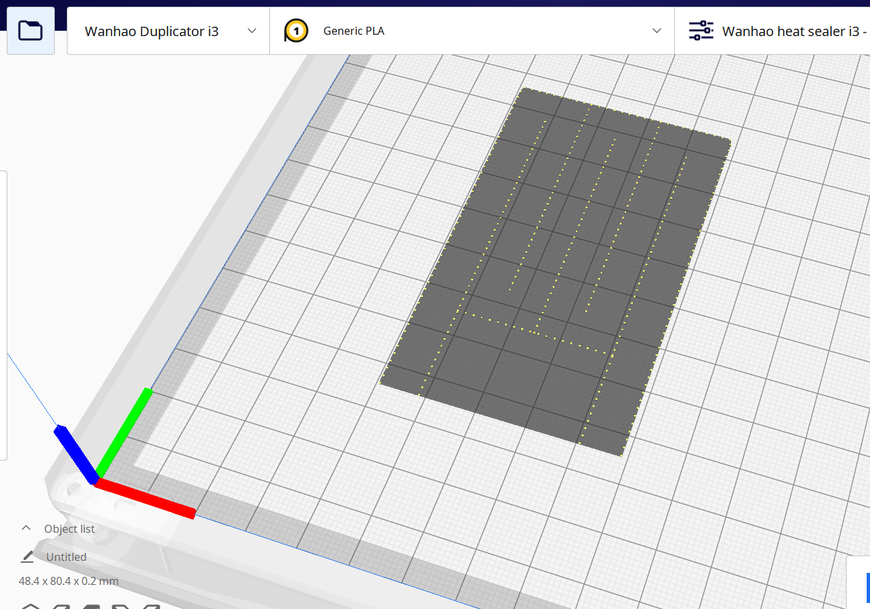The height and width of the screenshot is (609, 870).
Task: Click the home-shaped icon below the object list
Action: (x=31, y=605)
